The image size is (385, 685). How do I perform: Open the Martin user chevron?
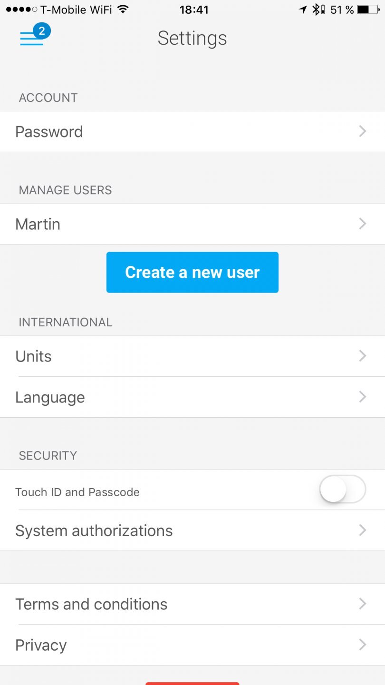point(363,224)
